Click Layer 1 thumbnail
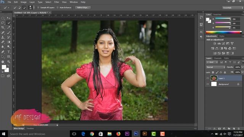The height and width of the screenshot is (137, 244). (x=213, y=78)
